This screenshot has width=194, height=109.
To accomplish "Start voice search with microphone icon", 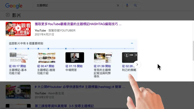I will tap(127, 6).
